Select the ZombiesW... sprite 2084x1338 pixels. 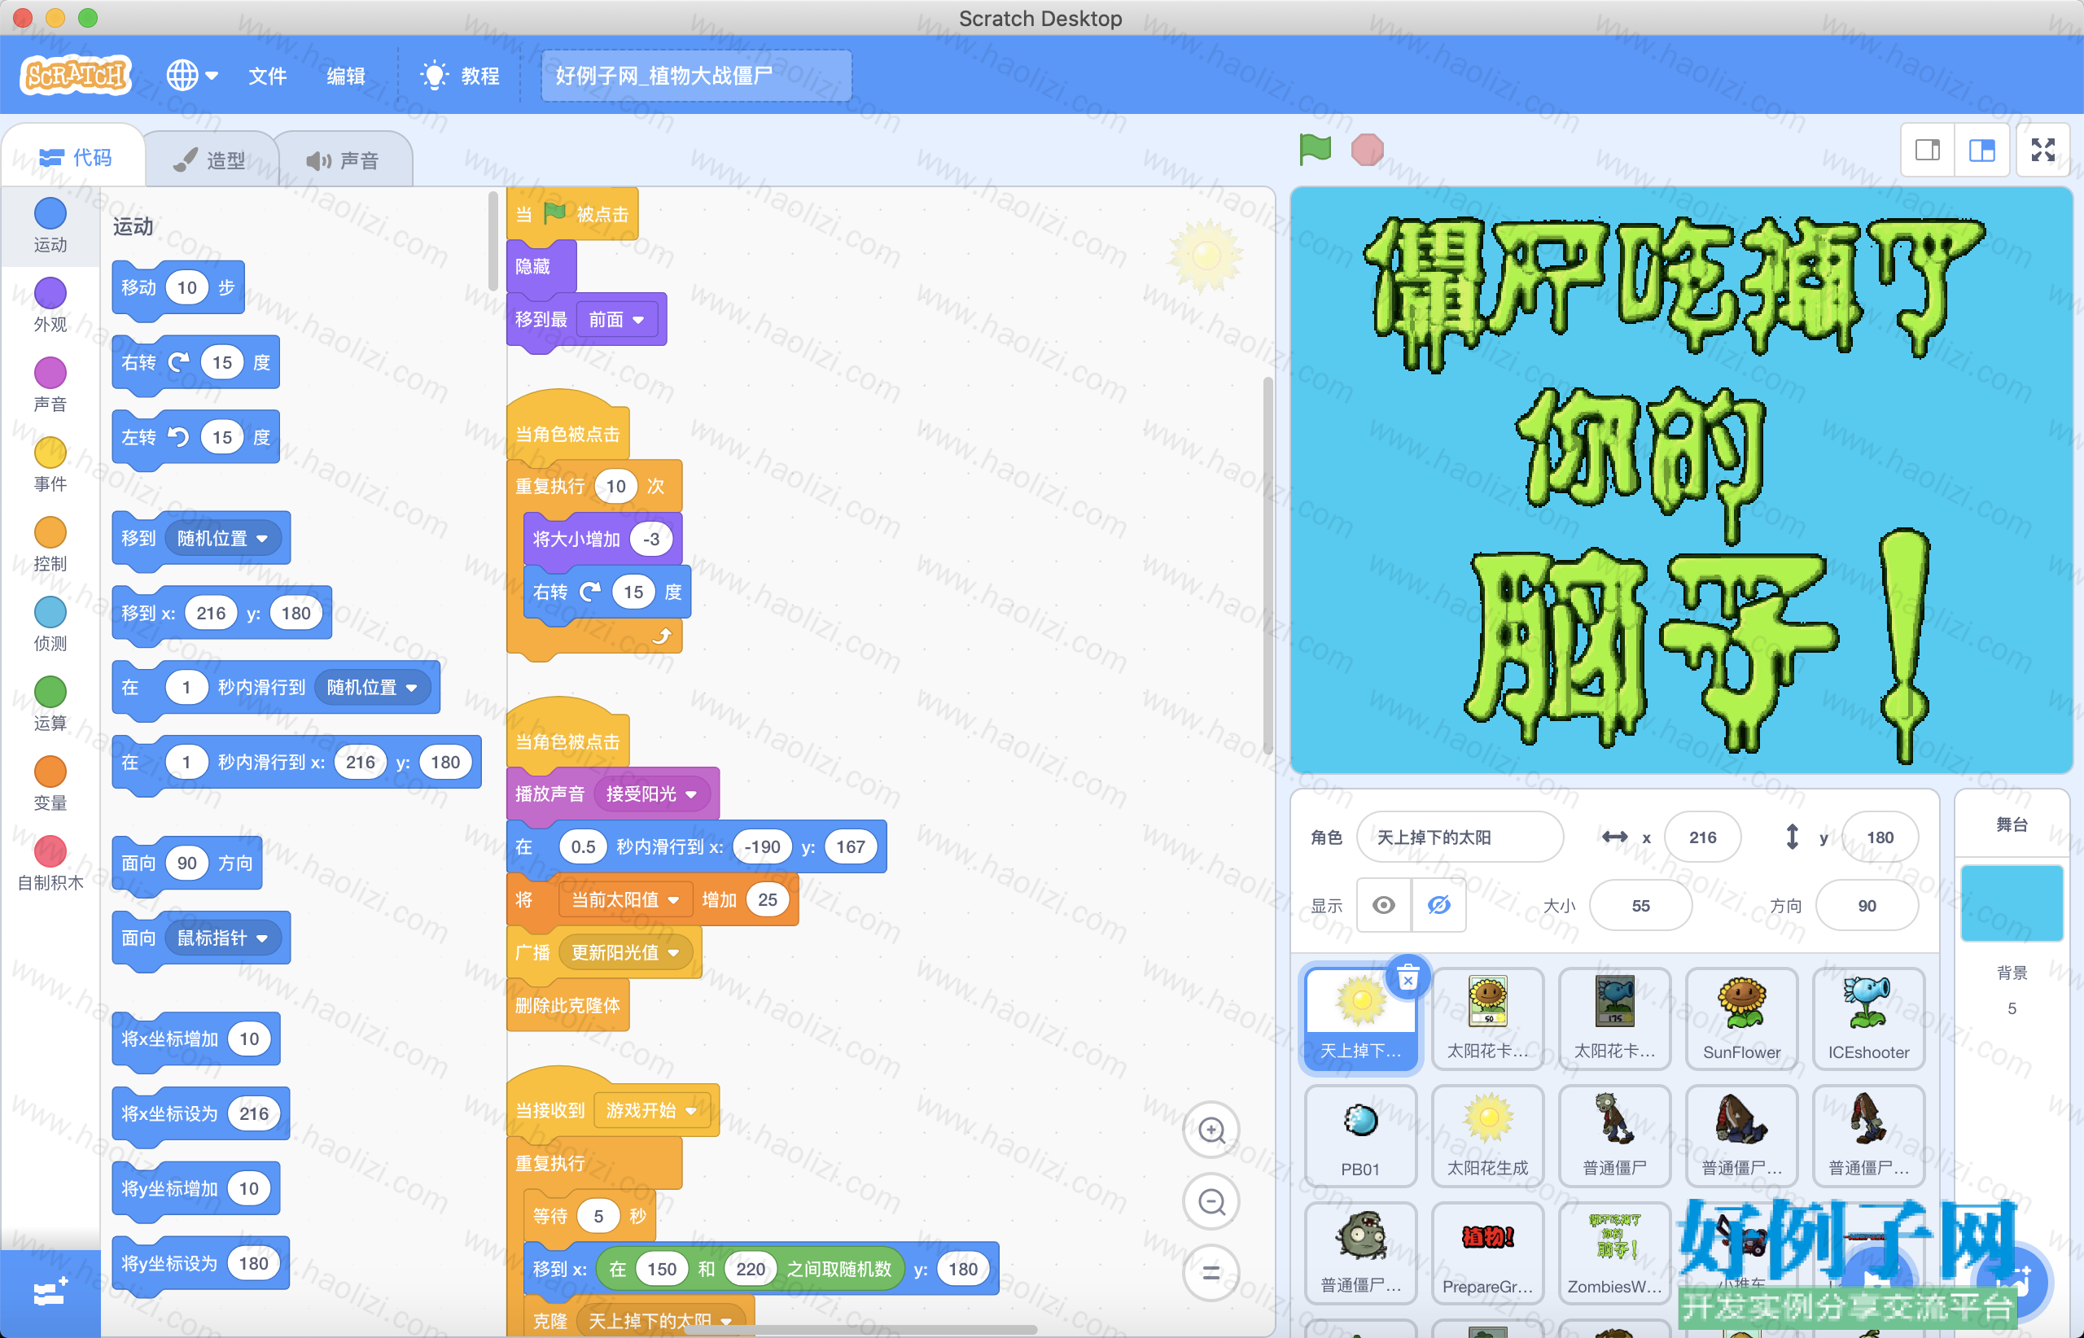(x=1615, y=1253)
